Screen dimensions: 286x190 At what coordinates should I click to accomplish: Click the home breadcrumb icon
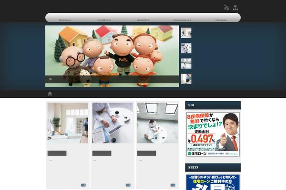[x=50, y=94]
